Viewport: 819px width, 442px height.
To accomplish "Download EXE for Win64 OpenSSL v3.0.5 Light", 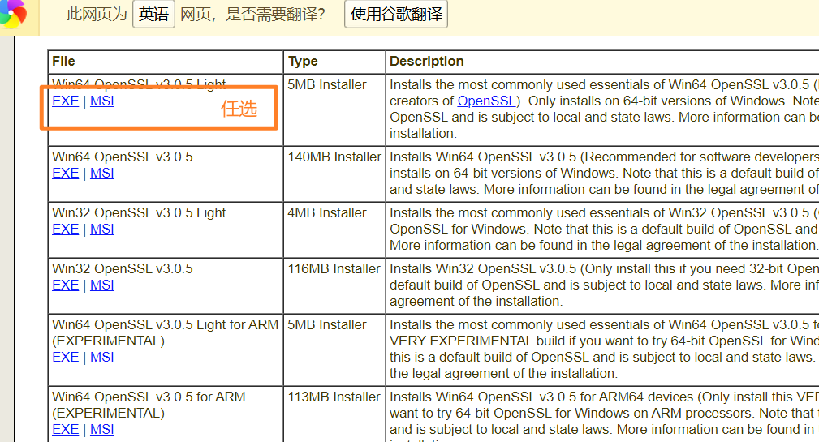I will point(65,101).
